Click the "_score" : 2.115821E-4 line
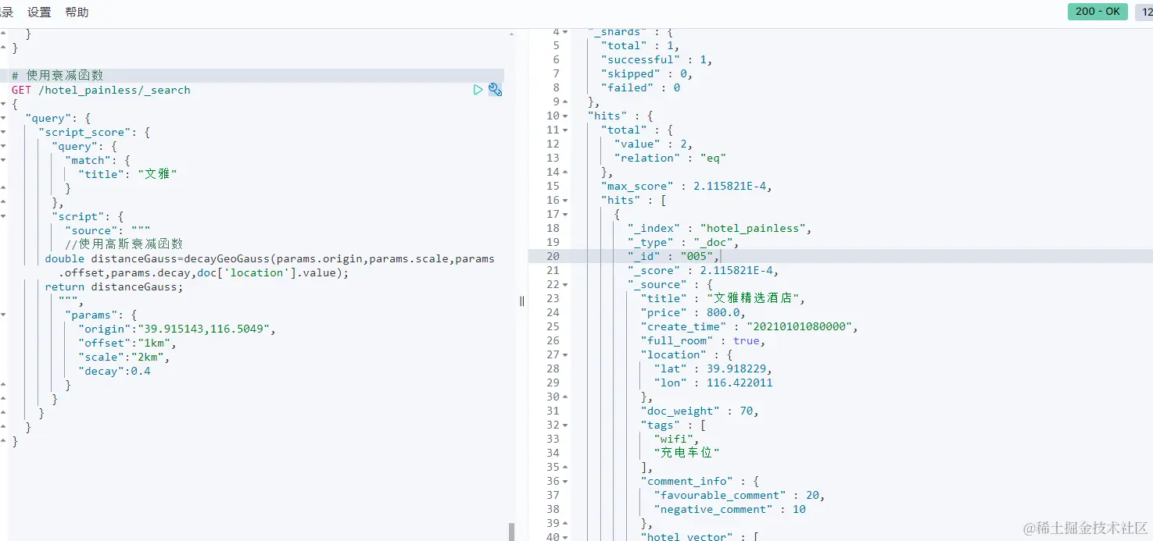The width and height of the screenshot is (1153, 541). tap(703, 270)
